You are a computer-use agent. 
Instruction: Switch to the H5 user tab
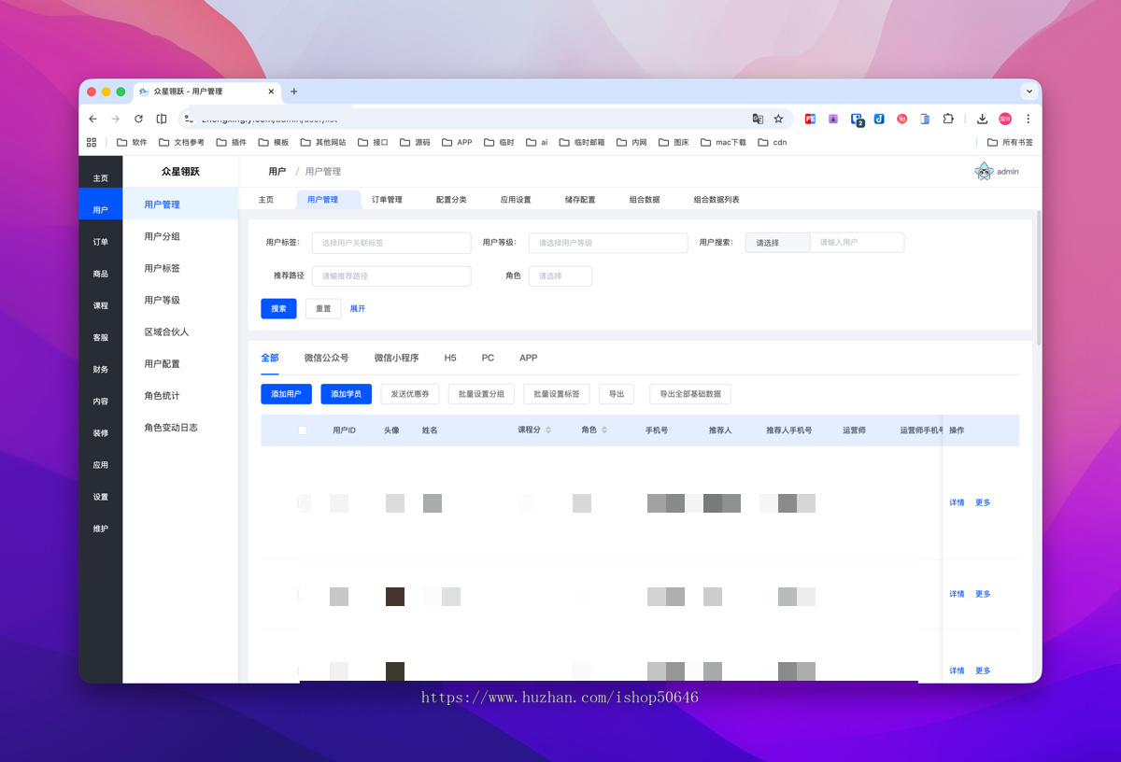tap(450, 358)
